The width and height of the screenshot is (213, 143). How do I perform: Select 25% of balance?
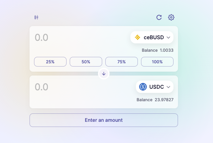click(x=50, y=62)
